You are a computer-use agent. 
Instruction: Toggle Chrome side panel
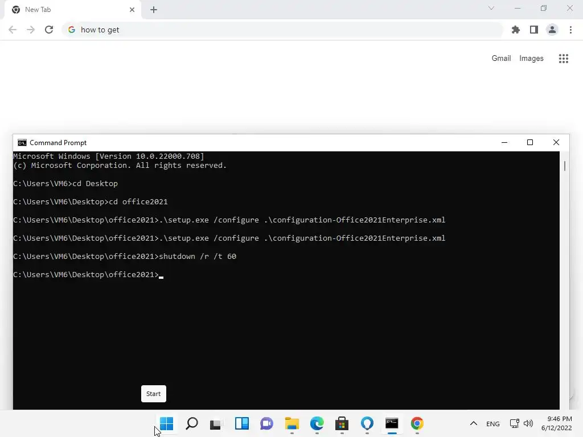point(534,30)
